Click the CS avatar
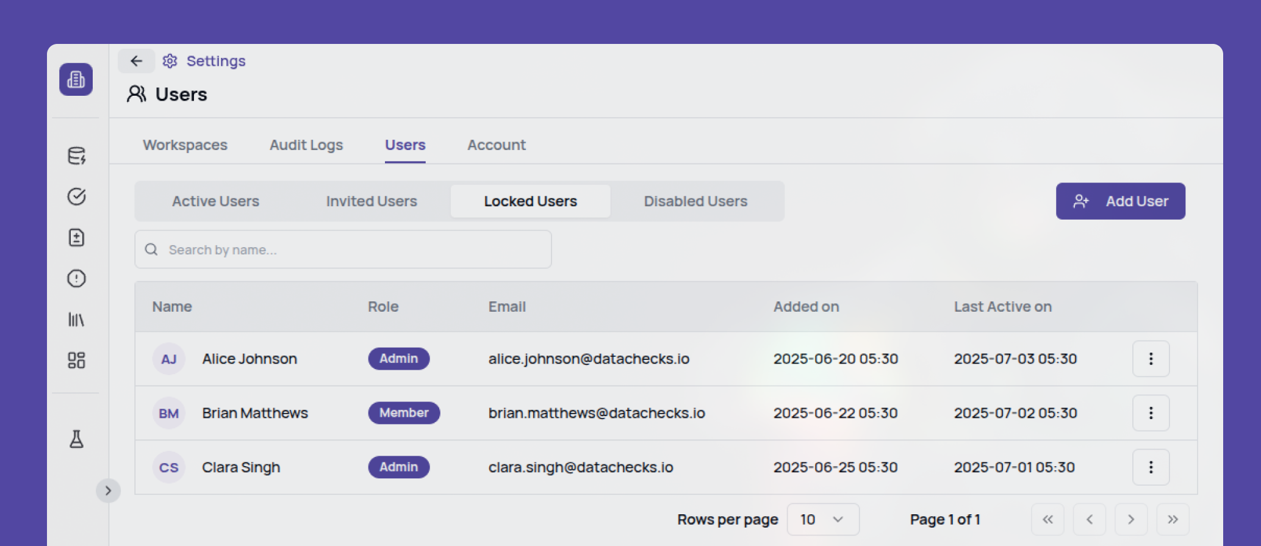Viewport: 1261px width, 546px height. pyautogui.click(x=168, y=467)
